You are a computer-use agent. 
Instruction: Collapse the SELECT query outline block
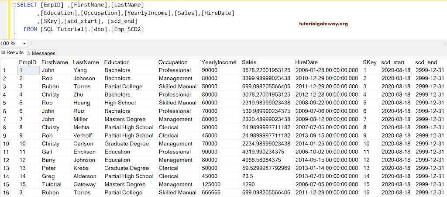click(14, 5)
